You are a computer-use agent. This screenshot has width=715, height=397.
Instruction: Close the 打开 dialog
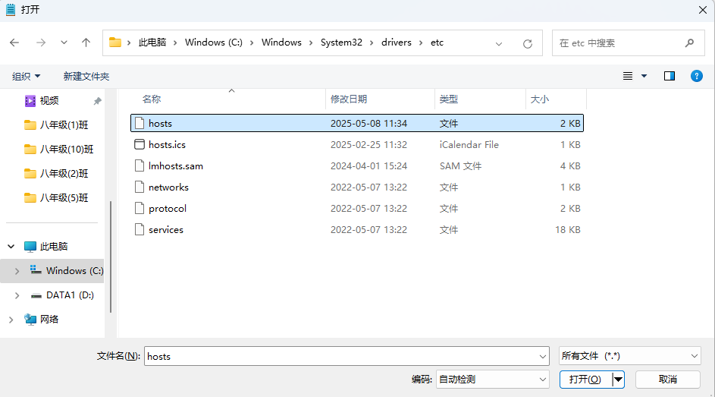[703, 10]
